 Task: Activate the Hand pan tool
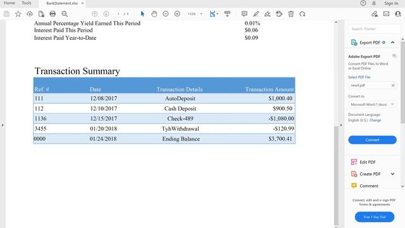[154, 14]
